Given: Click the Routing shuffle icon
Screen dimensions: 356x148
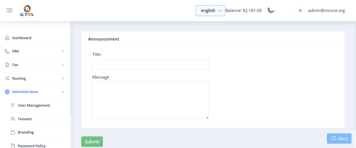Looking at the screenshot, I should [x=7, y=78].
